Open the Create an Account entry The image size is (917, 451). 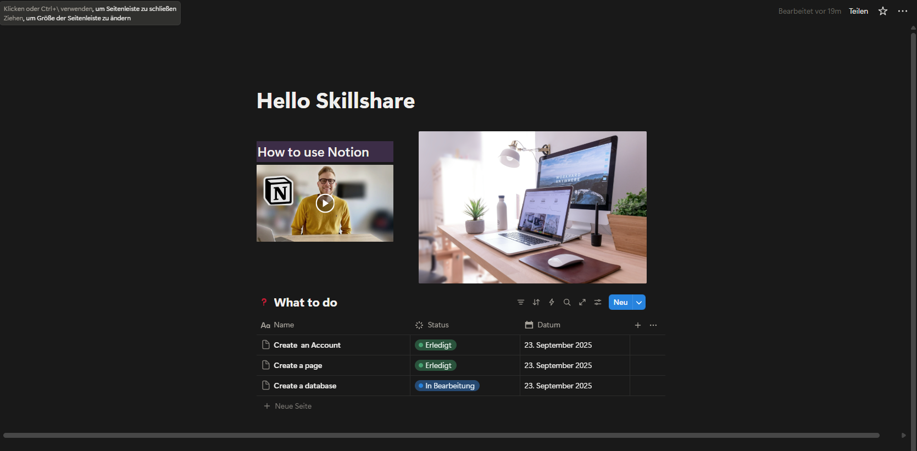click(307, 345)
